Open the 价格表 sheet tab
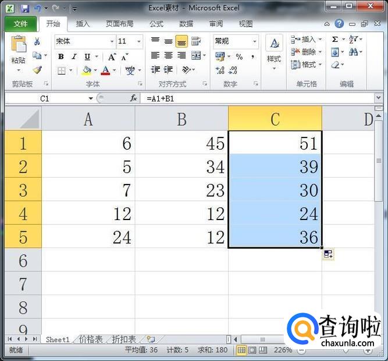The image size is (388, 361). pyautogui.click(x=91, y=339)
